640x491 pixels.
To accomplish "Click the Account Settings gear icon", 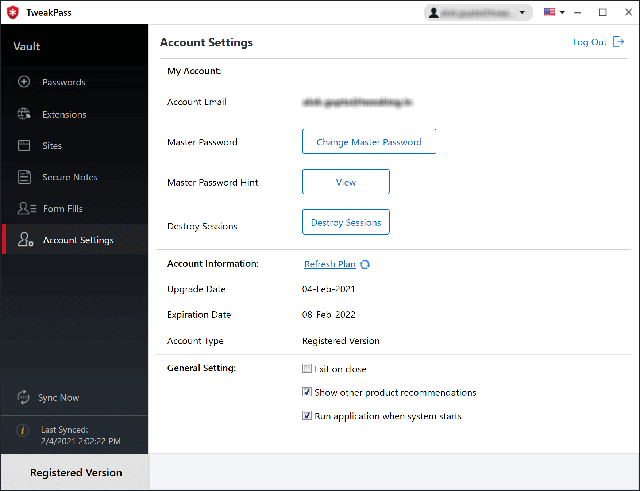I will coord(25,240).
